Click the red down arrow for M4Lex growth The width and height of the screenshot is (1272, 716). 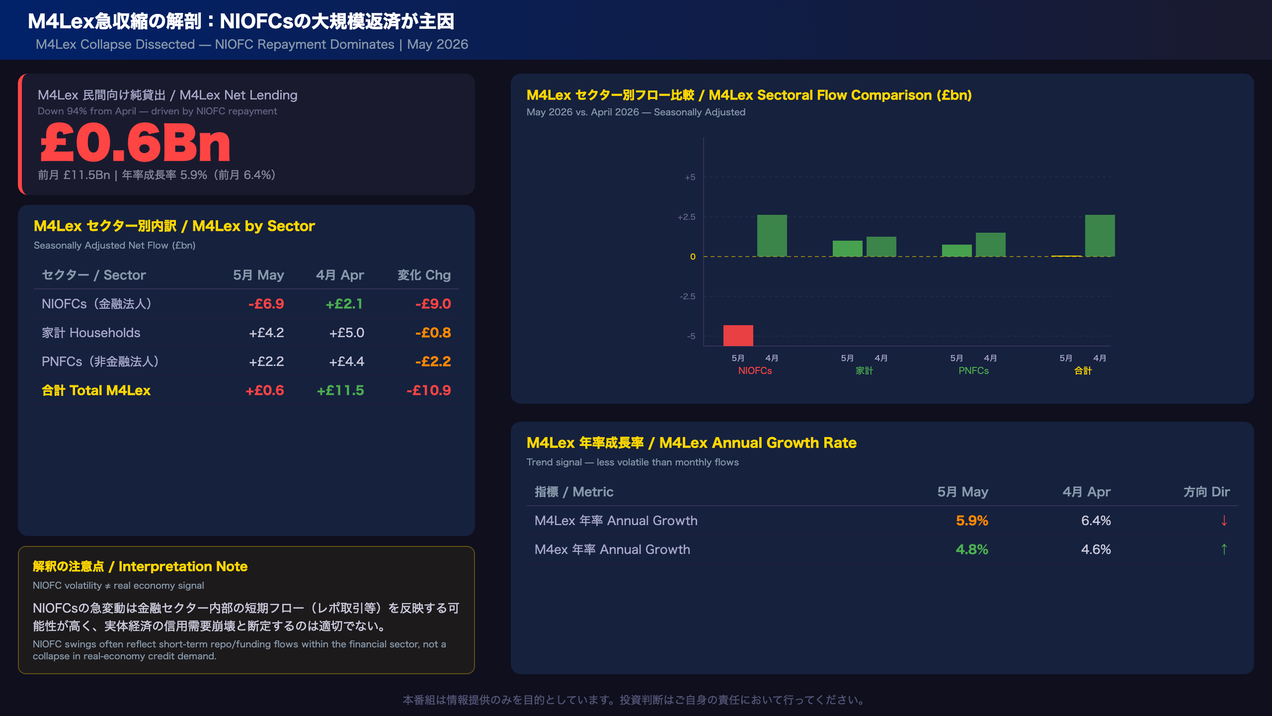click(1224, 521)
